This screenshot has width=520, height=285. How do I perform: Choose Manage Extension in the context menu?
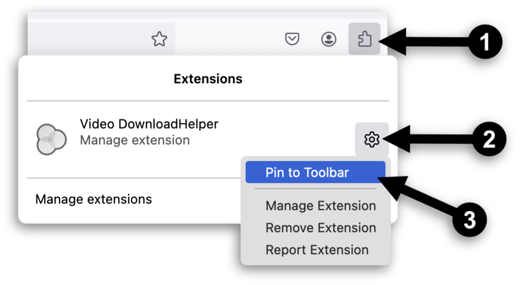point(321,206)
